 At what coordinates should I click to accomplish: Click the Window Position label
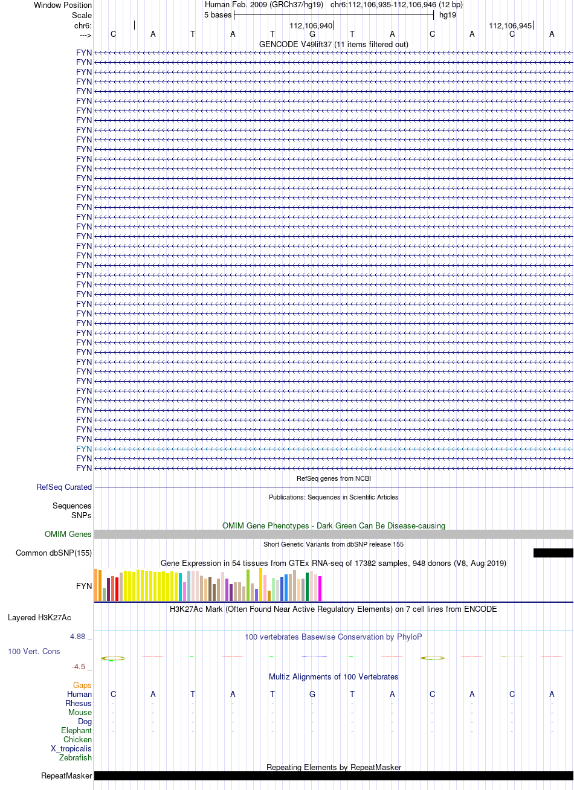[63, 5]
